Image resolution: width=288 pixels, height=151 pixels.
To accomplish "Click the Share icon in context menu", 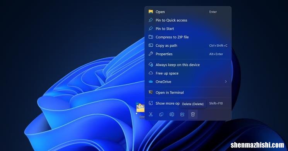I will point(182,114).
